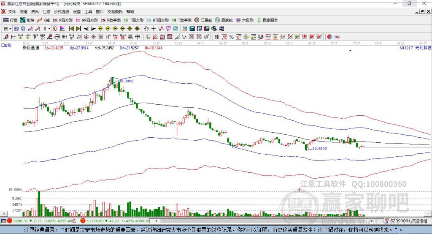Click the colorful triangle flag icon
Viewport: 432px width, 234px height.
[62, 29]
